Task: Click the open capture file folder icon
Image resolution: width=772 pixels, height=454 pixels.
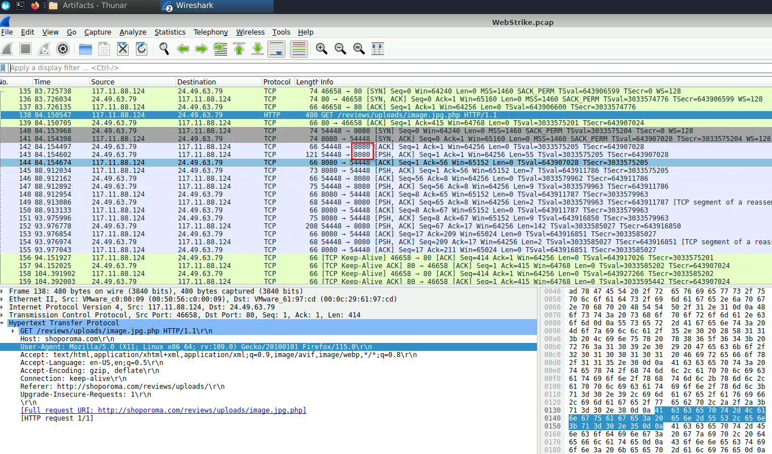Action: click(x=86, y=49)
